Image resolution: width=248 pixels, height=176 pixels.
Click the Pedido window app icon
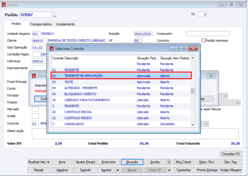click(4, 5)
